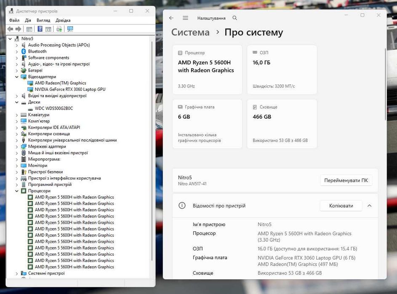
Task: Click the Графічна плата 6 GB card
Action: pyautogui.click(x=207, y=124)
